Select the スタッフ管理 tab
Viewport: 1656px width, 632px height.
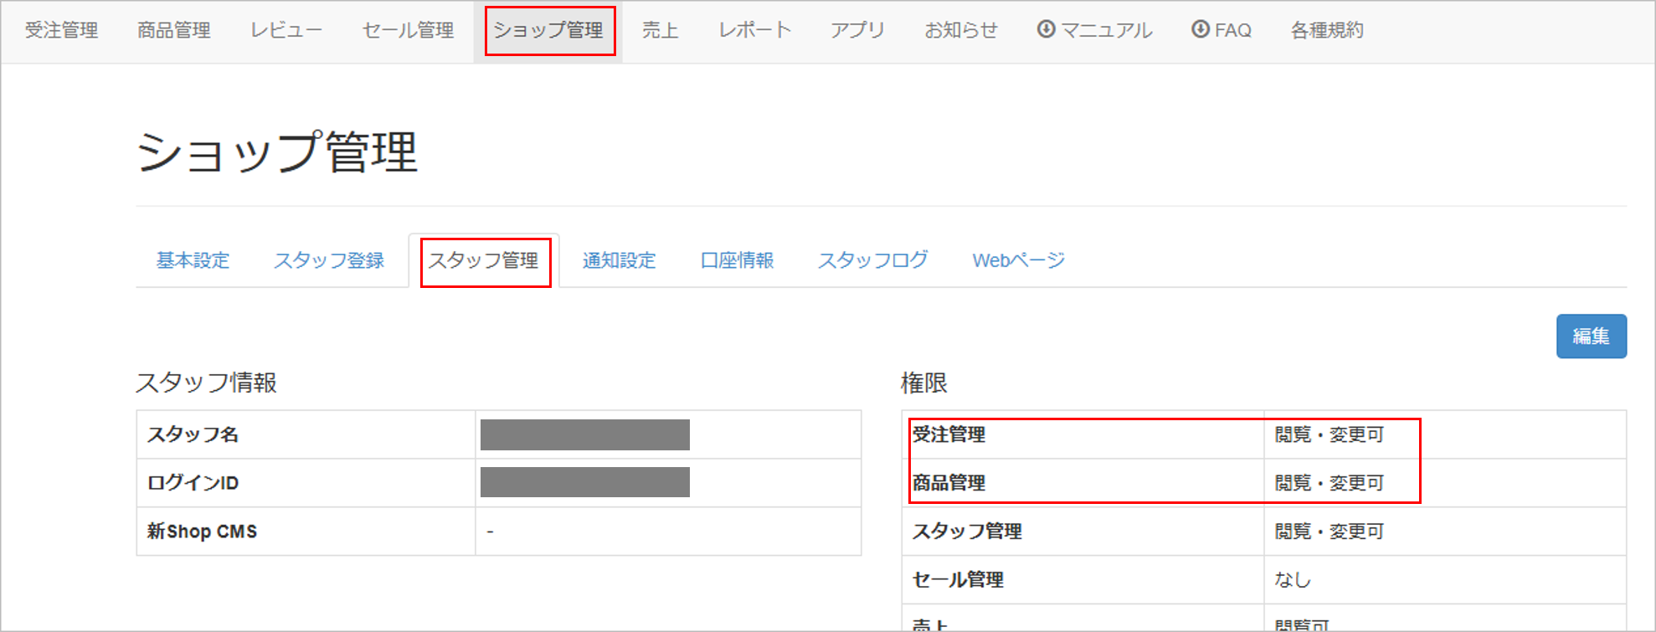[x=484, y=260]
